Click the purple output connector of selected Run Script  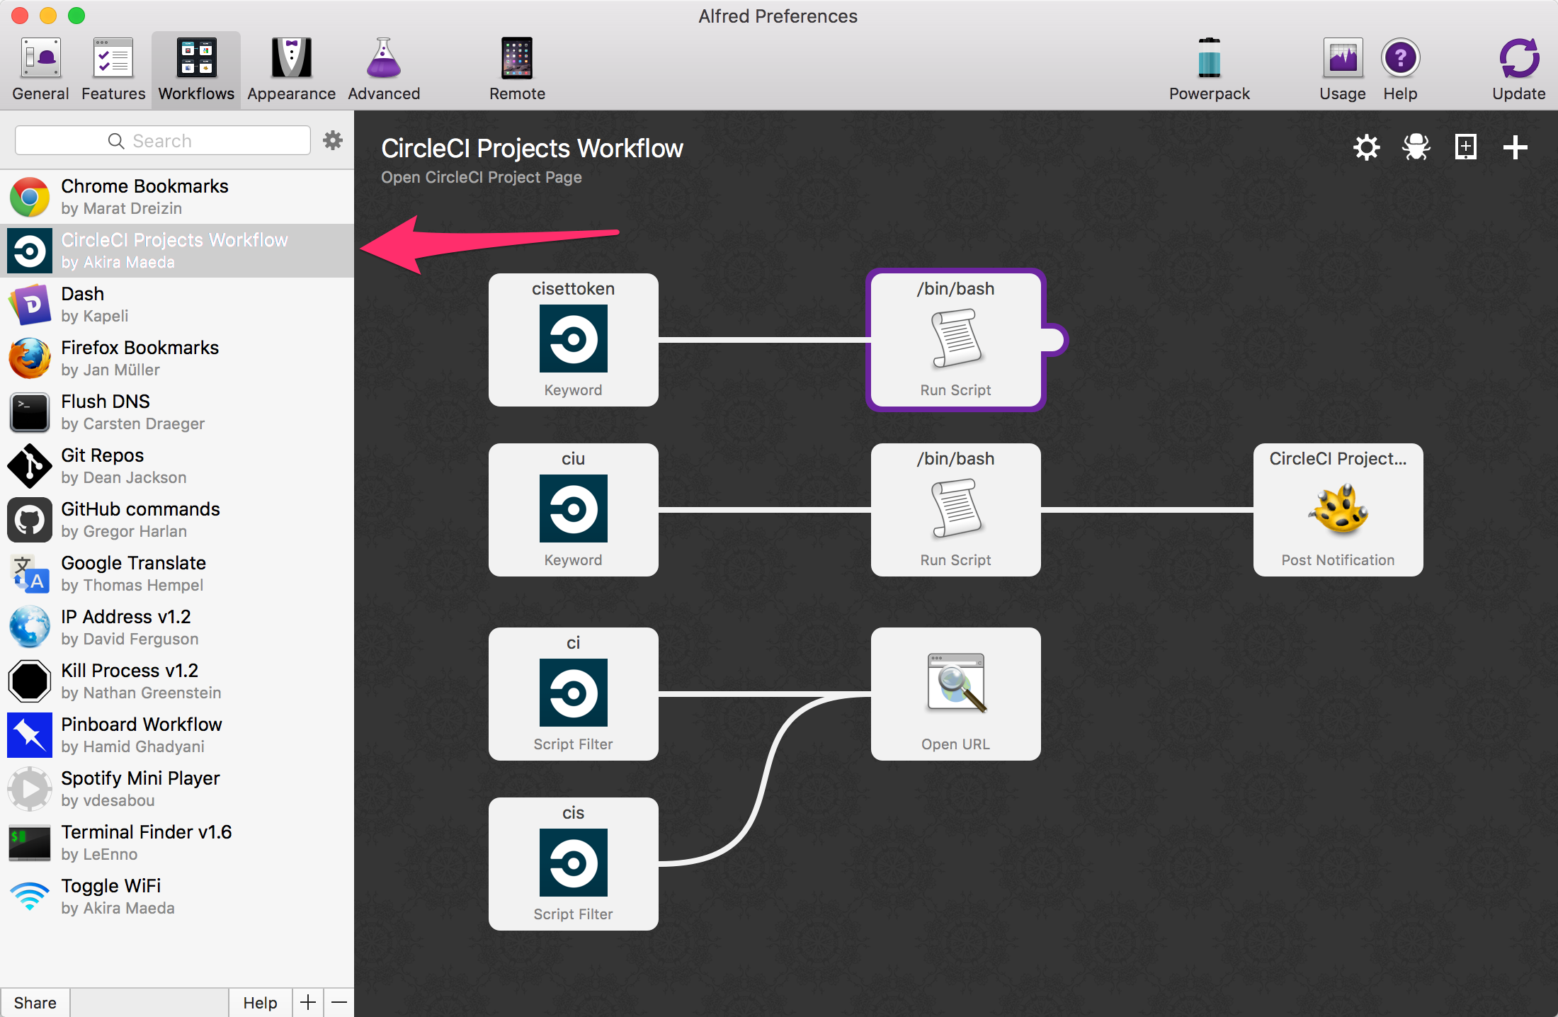1054,340
